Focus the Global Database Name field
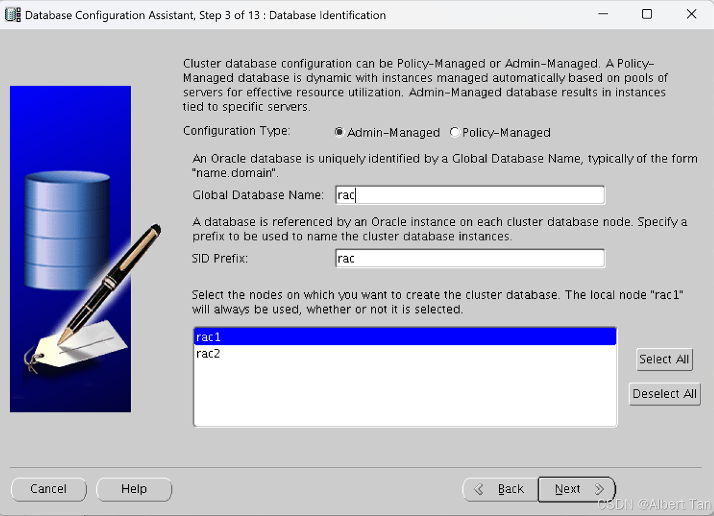 (x=470, y=195)
